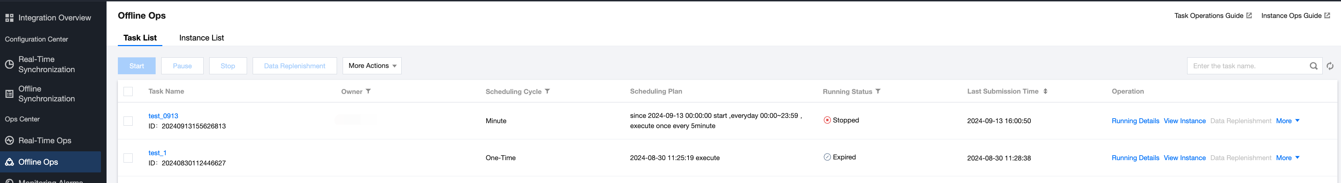Open the Running Status filter icon
Screen dimensions: 1341x183
(878, 91)
